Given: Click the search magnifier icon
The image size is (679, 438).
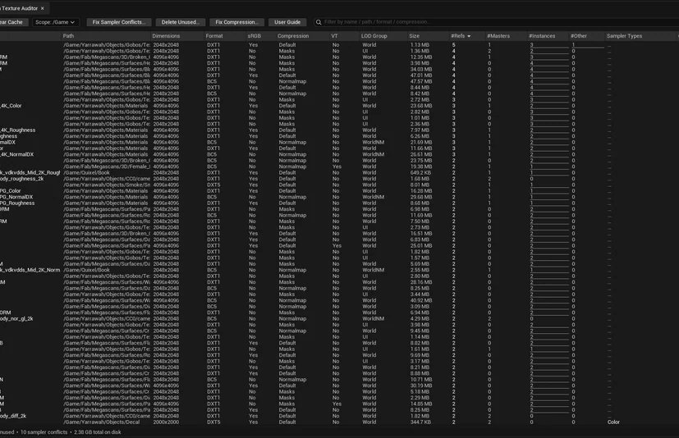Looking at the screenshot, I should pyautogui.click(x=319, y=22).
